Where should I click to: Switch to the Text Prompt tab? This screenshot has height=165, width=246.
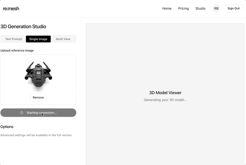pyautogui.click(x=14, y=39)
